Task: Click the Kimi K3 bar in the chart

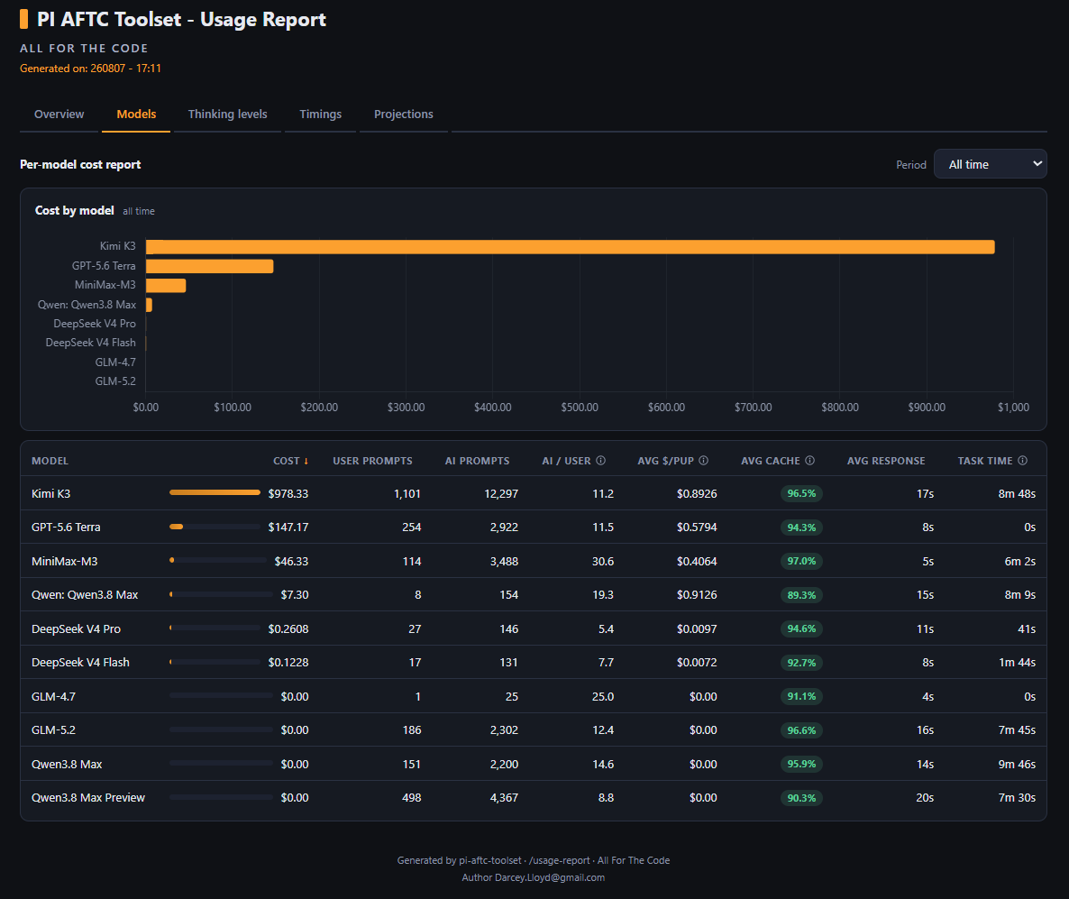Action: (x=570, y=247)
